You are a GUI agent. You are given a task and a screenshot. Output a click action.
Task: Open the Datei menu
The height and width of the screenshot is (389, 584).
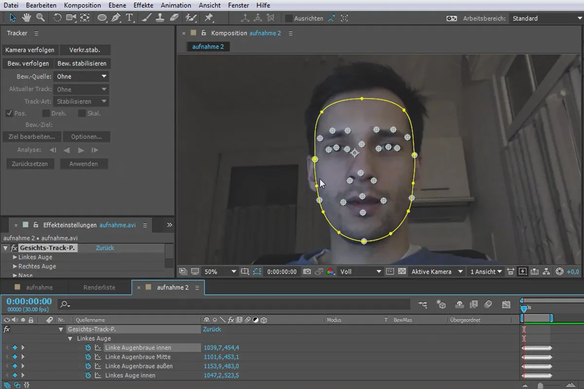[x=11, y=5]
